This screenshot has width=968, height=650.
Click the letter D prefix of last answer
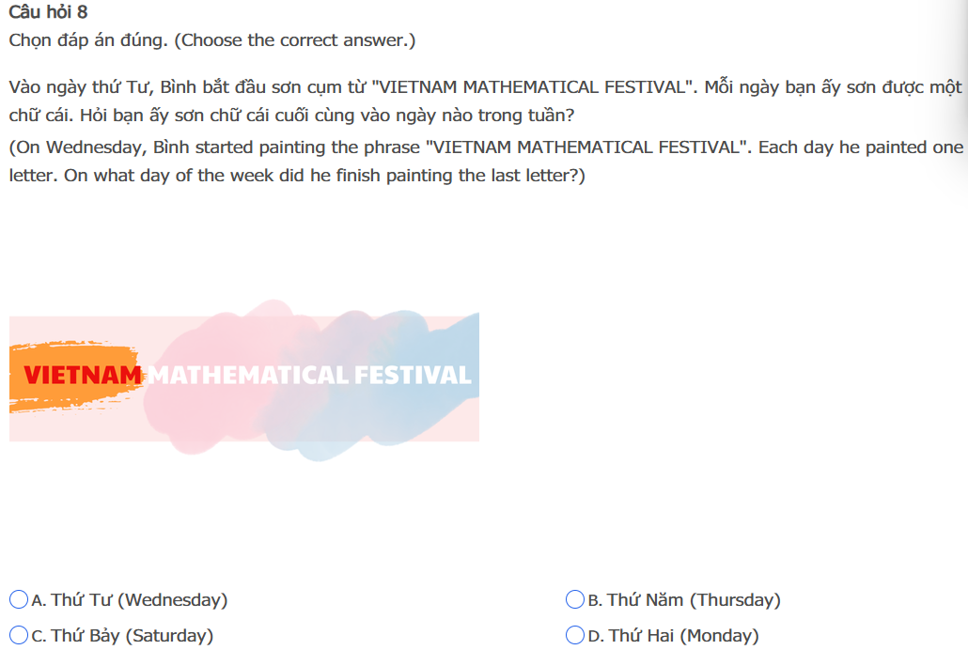pyautogui.click(x=595, y=635)
